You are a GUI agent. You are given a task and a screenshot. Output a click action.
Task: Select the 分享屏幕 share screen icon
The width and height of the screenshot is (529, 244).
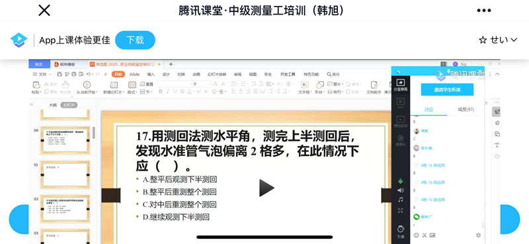401,85
